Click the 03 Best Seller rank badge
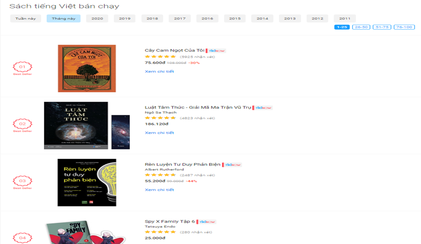Screen dimensions: 421x244 pyautogui.click(x=23, y=182)
